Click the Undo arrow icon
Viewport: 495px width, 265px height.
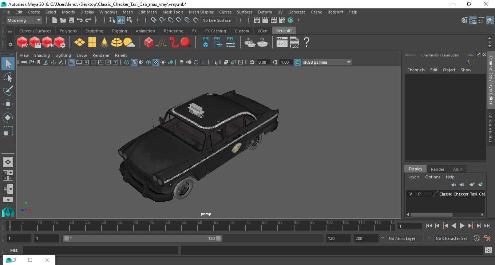pyautogui.click(x=80, y=20)
